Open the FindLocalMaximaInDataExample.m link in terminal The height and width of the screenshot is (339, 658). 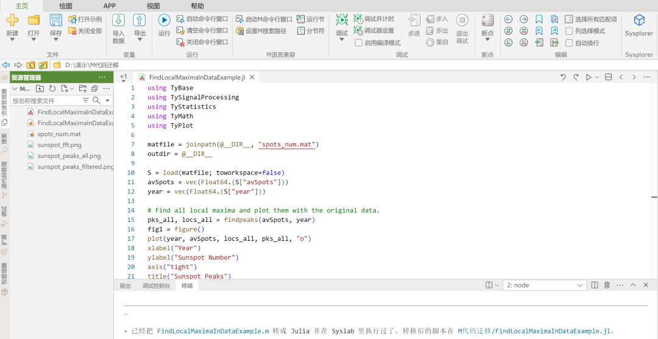pyautogui.click(x=213, y=330)
